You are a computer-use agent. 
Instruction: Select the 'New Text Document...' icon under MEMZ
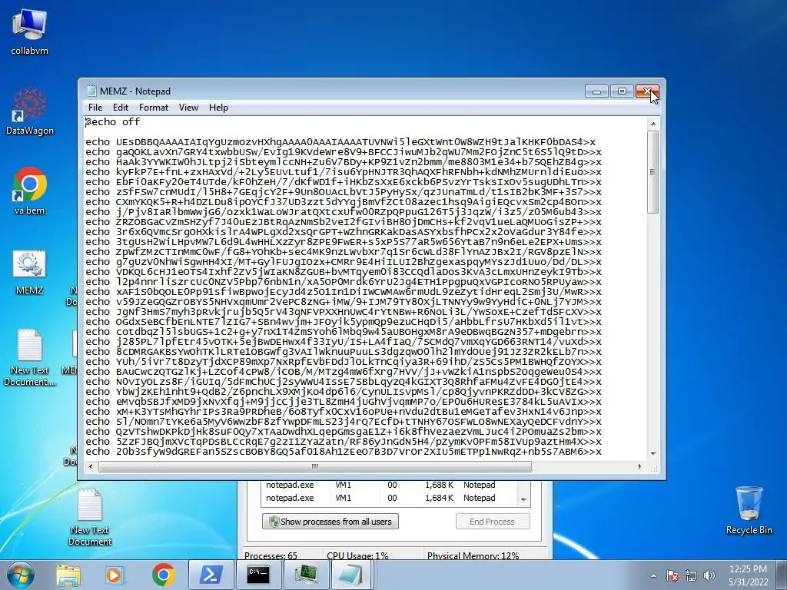pos(29,356)
